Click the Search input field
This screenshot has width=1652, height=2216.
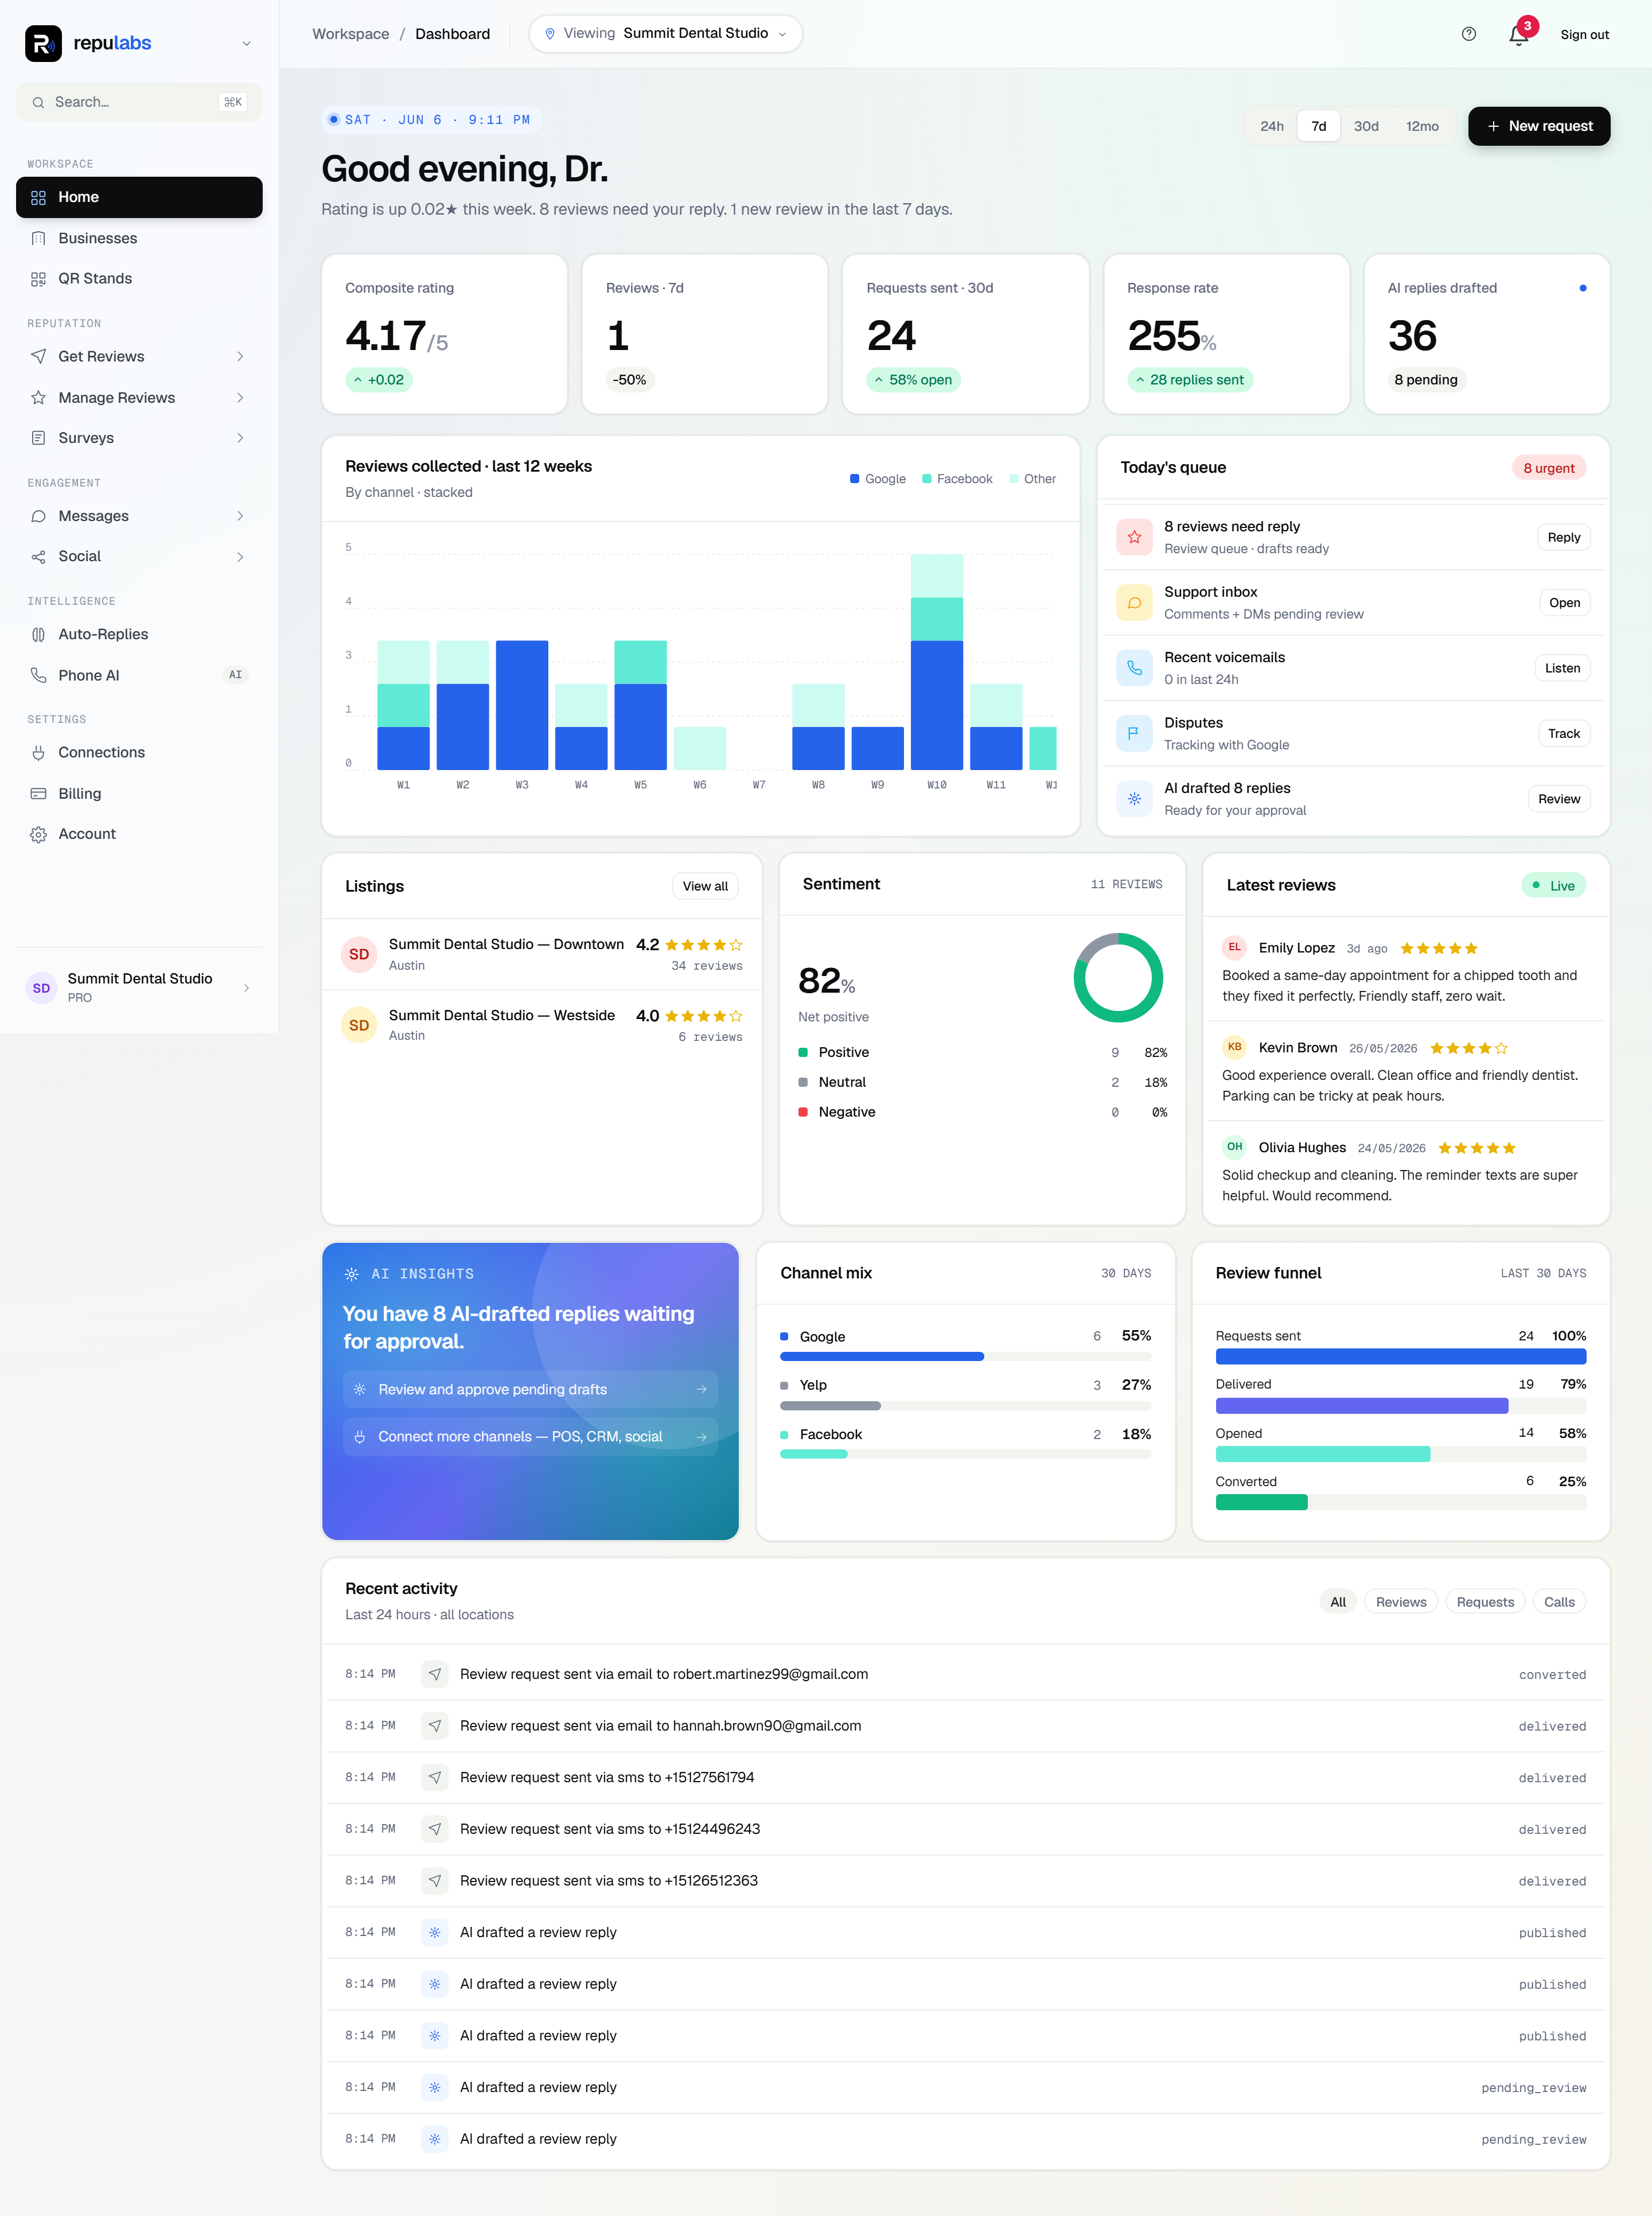click(139, 102)
